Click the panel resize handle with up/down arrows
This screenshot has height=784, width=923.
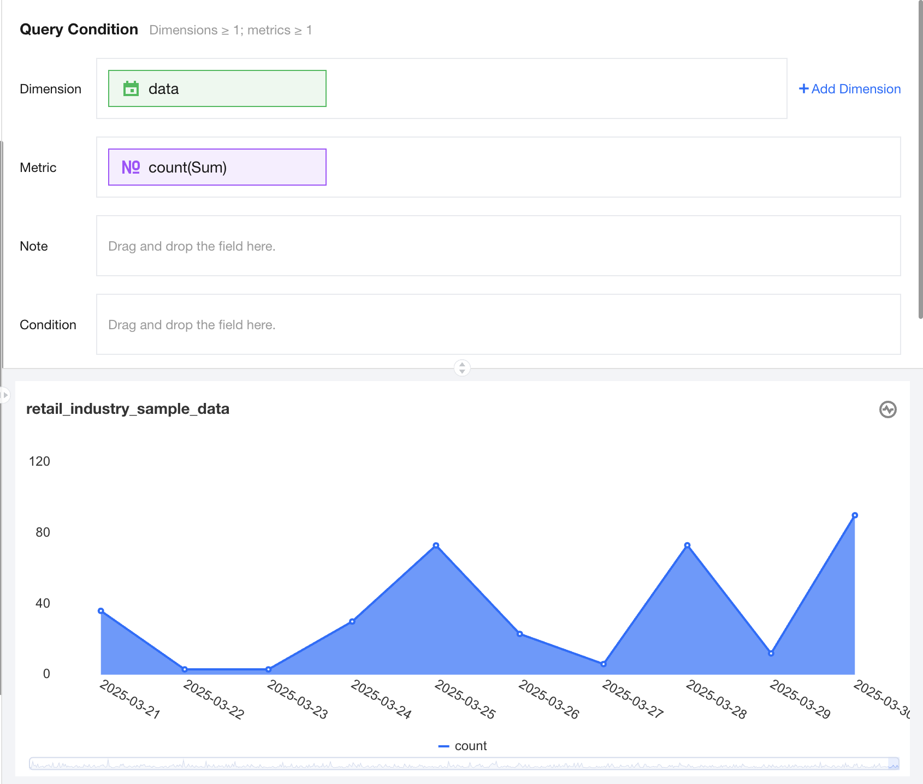(x=462, y=367)
